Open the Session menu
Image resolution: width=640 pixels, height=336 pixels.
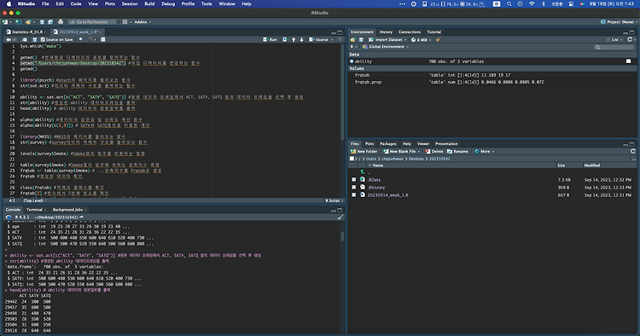[x=130, y=3]
